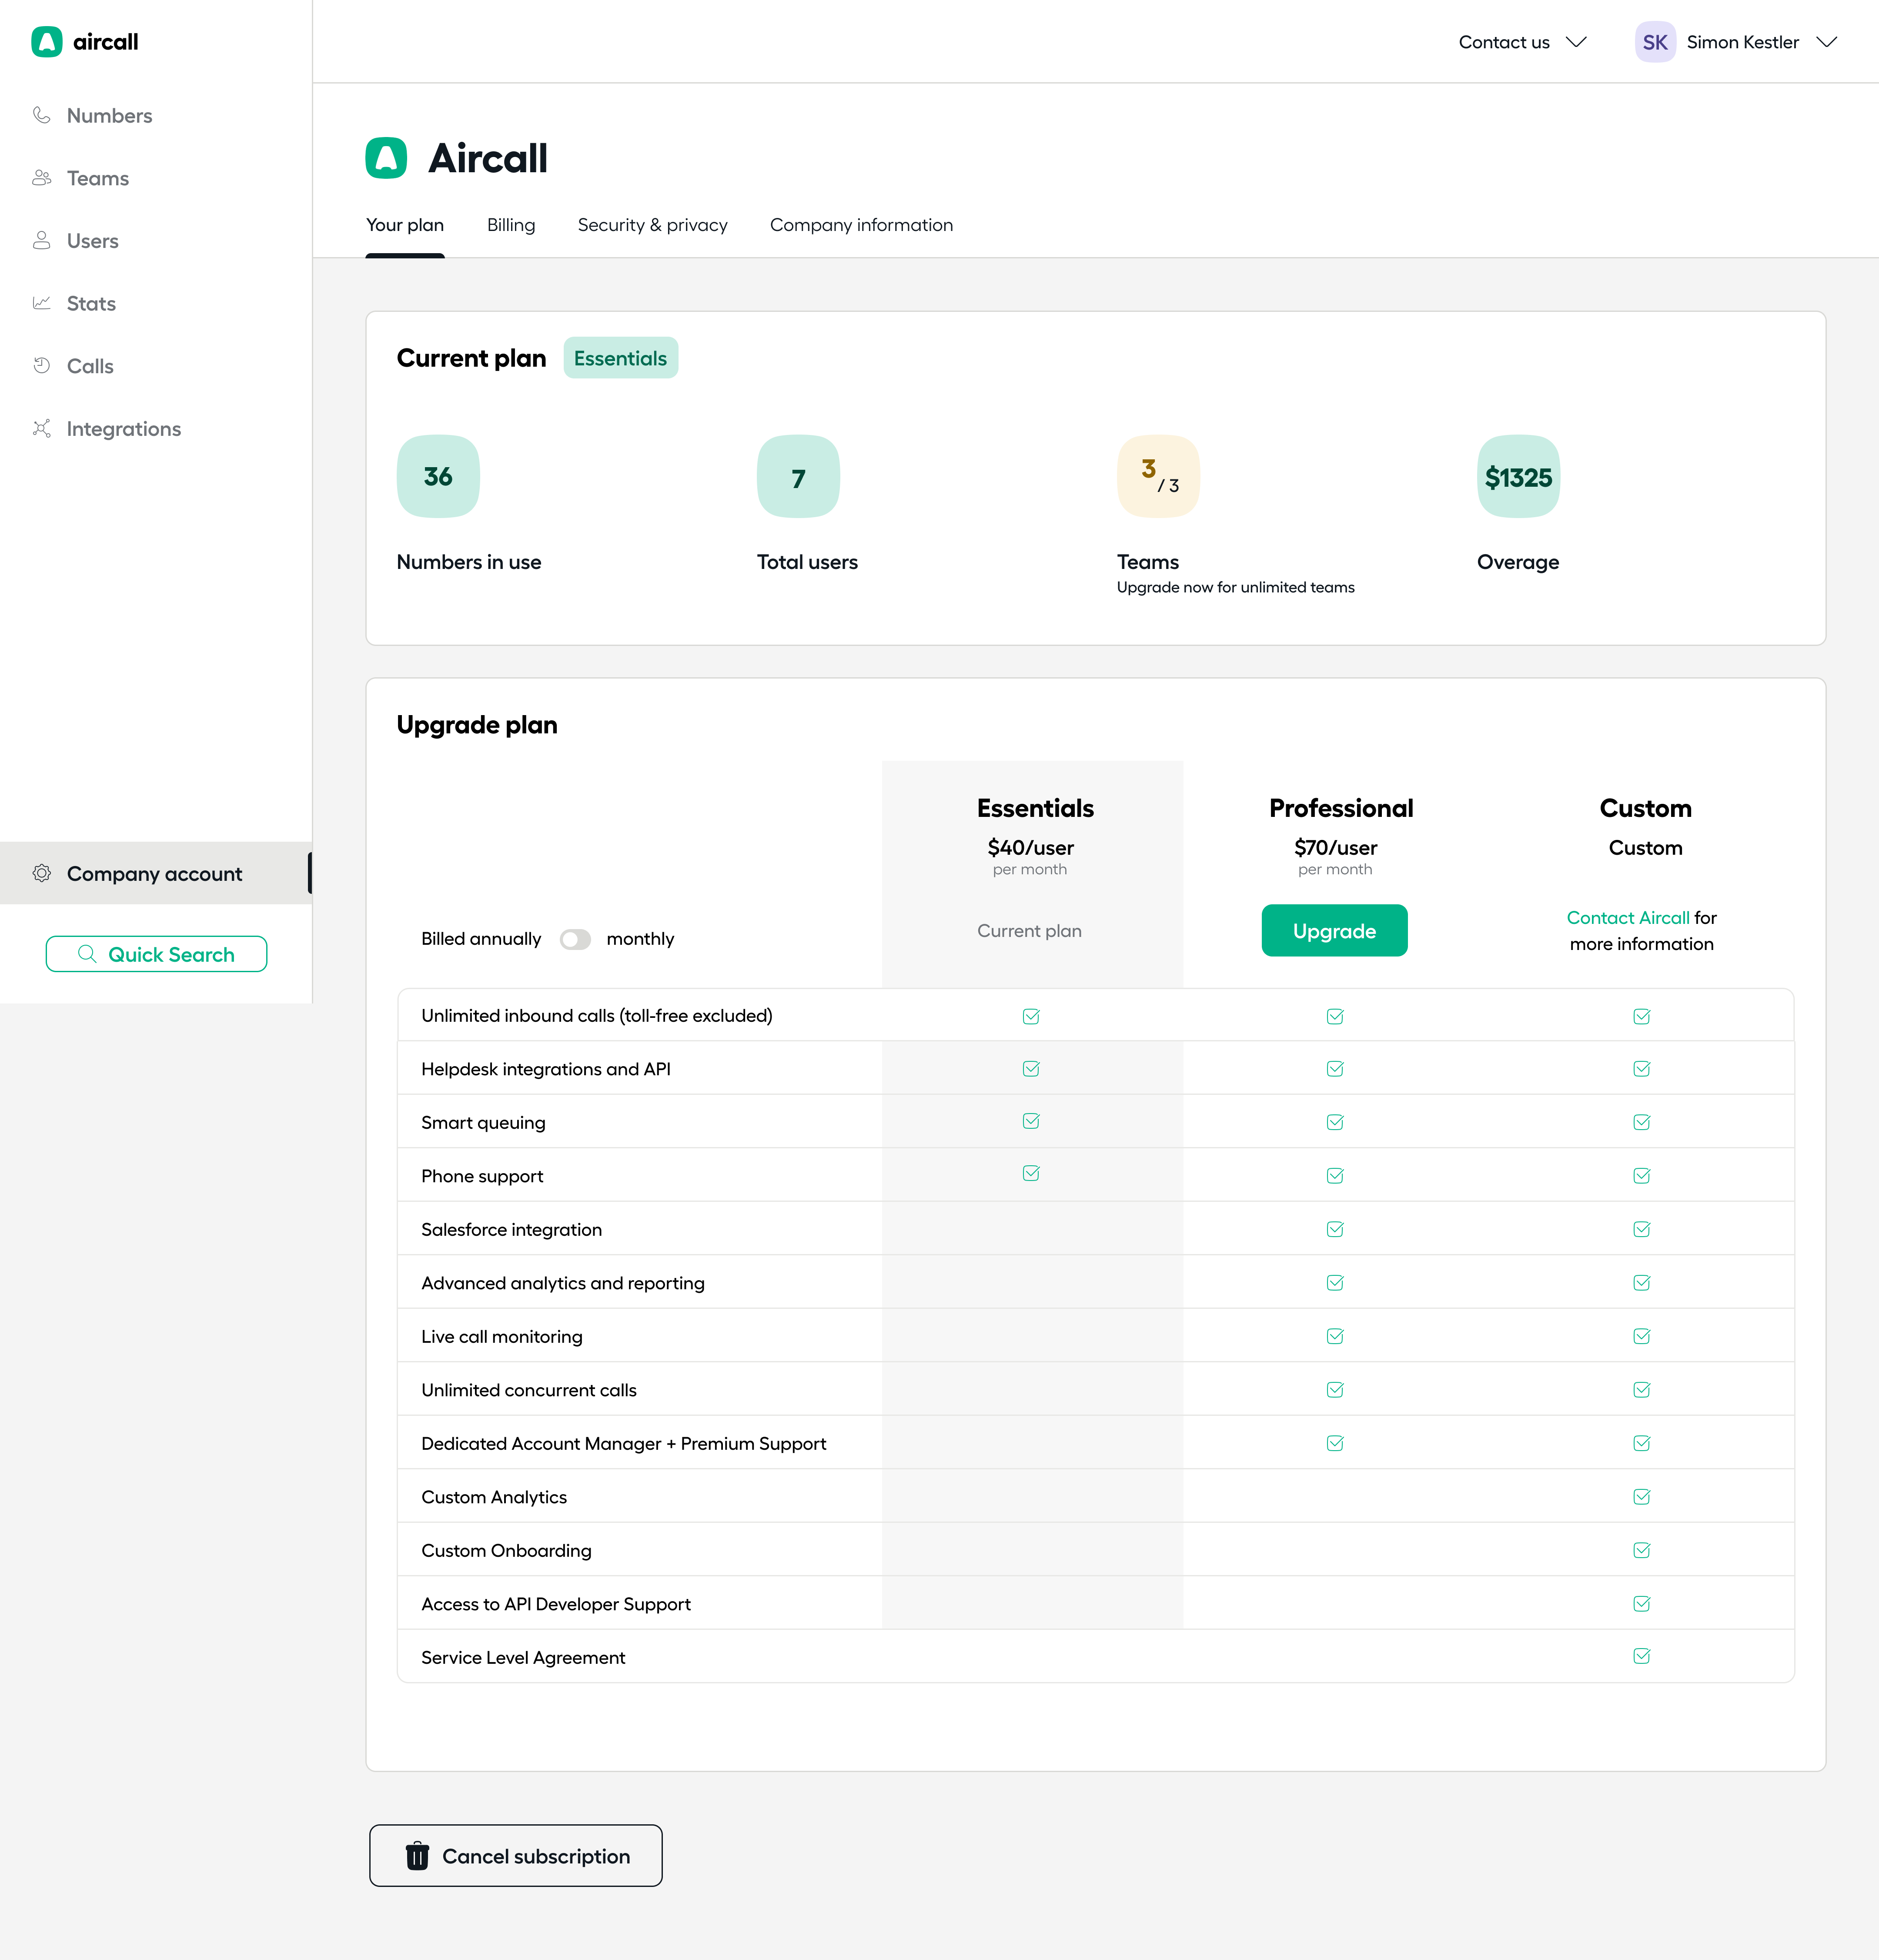Click the Salesforce integration Professional checkmark
1879x1960 pixels.
click(1335, 1229)
